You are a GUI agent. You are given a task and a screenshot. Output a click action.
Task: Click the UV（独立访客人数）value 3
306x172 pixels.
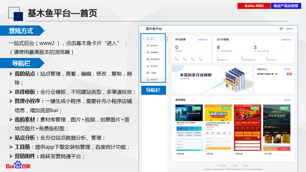(255, 47)
